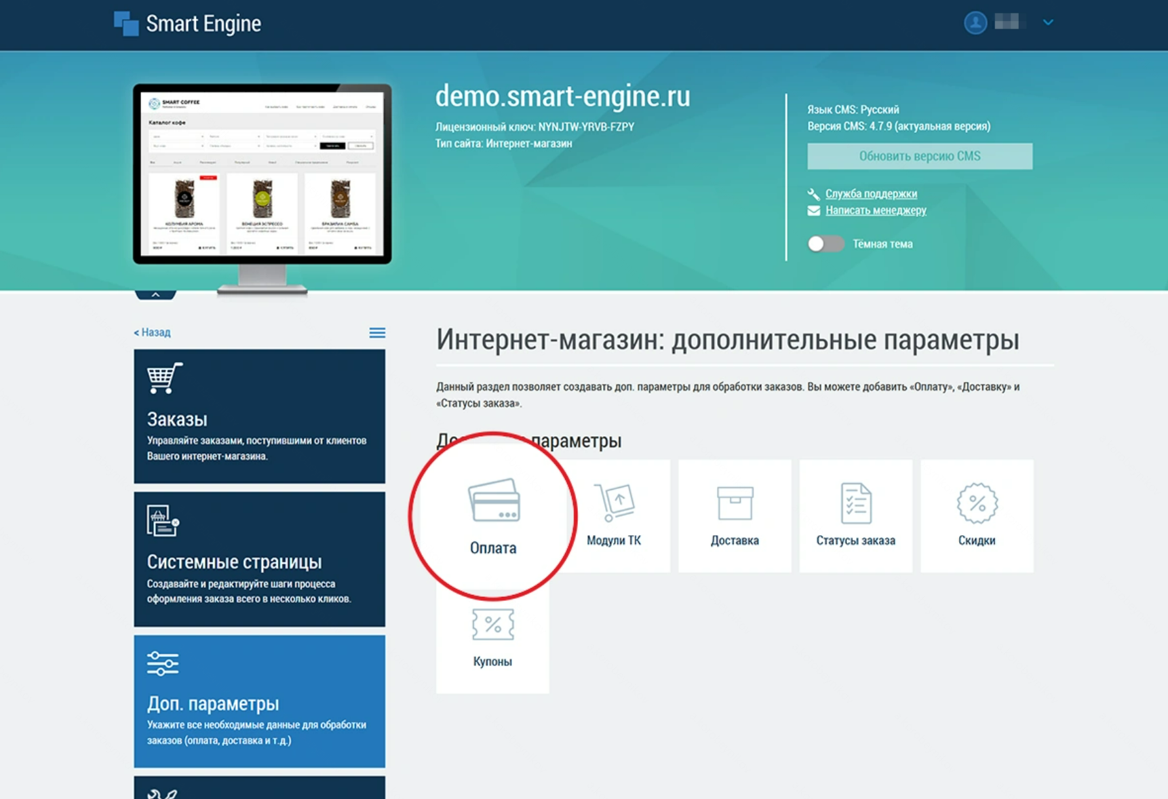The height and width of the screenshot is (799, 1168).
Task: Open the Модули ТК tile
Action: (x=614, y=515)
